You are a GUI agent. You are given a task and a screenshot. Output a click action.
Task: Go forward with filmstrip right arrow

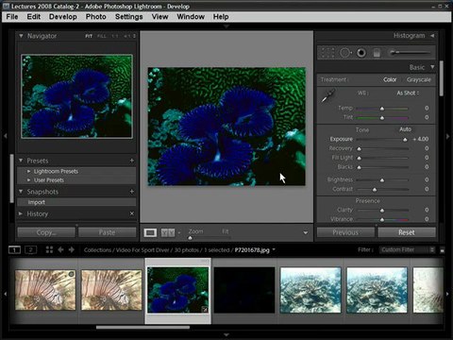(x=72, y=249)
